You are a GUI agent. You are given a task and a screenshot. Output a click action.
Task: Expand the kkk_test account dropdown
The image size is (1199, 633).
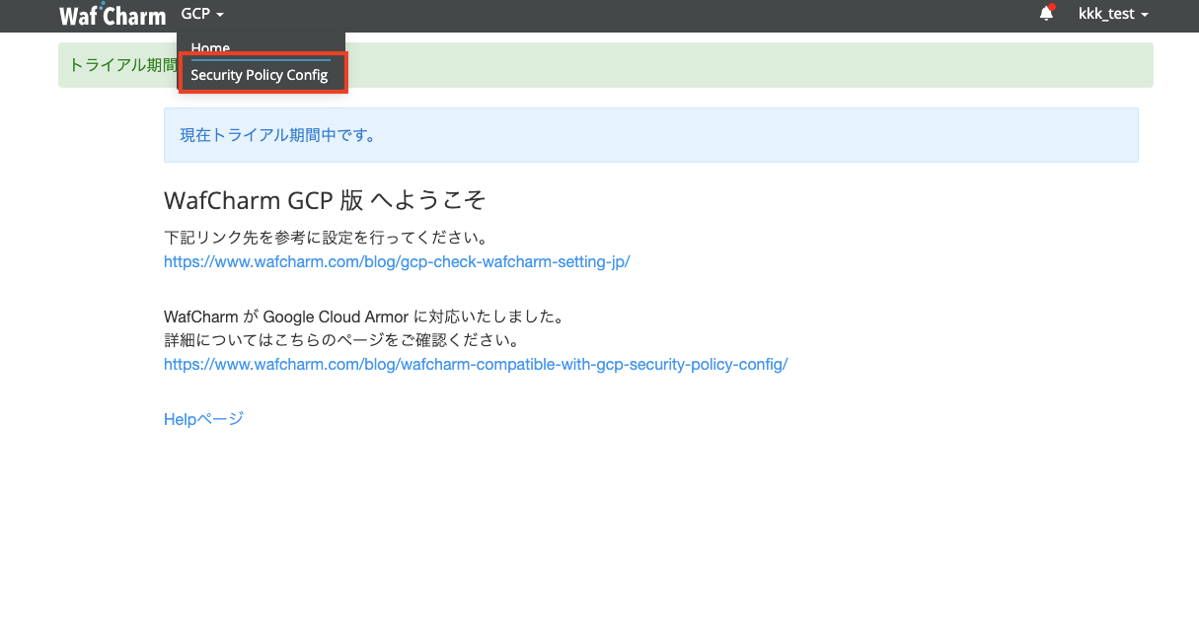pos(1113,15)
